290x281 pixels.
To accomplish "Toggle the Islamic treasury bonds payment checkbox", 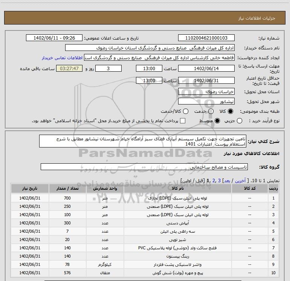I will coord(183,121).
